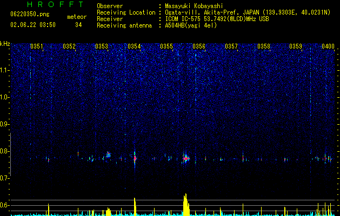Image resolution: width=340 pixels, height=216 pixels.
Task: Click the Observer label
Action: [x=110, y=6]
